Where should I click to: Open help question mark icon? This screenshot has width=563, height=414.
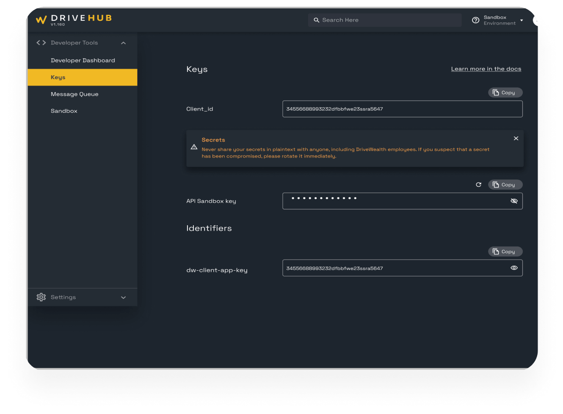[475, 20]
